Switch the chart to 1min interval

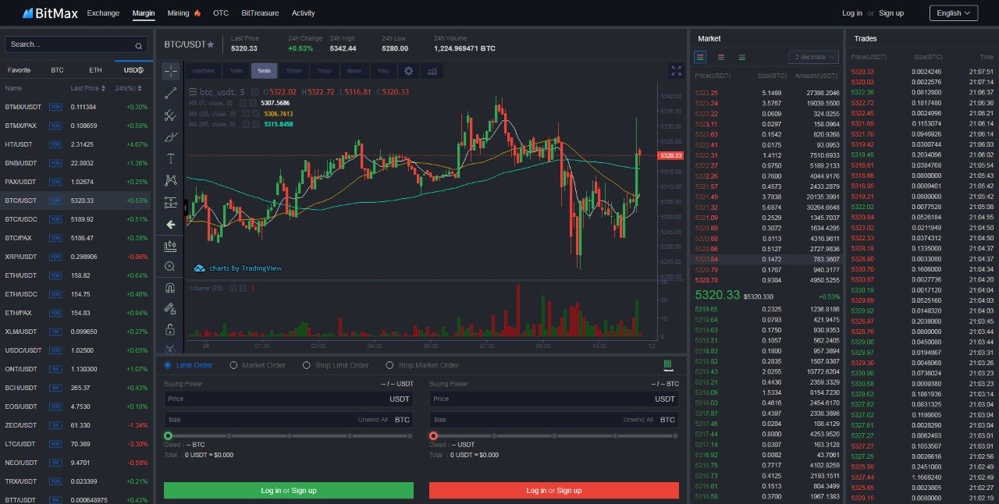tap(236, 71)
